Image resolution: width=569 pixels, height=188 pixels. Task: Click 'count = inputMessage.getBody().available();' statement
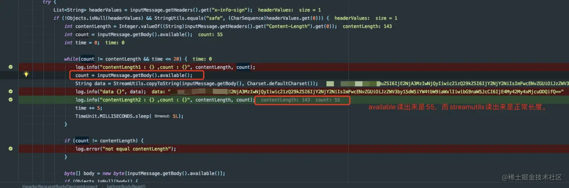tap(134, 75)
